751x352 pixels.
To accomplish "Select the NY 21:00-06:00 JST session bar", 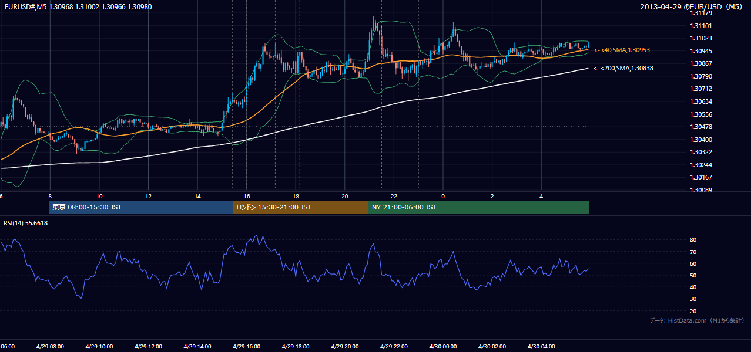I will tap(479, 207).
